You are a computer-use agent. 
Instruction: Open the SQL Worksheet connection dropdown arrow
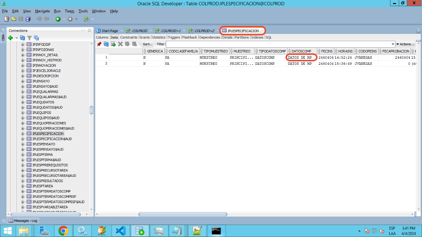click(x=93, y=19)
